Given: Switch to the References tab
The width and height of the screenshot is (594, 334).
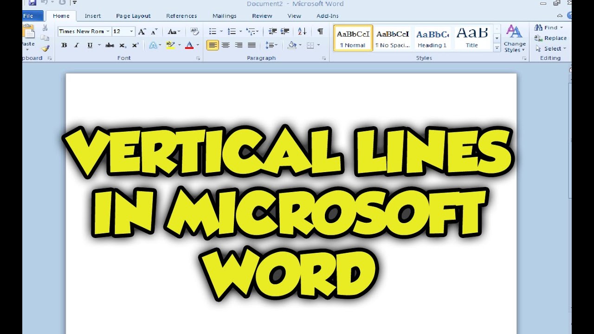Looking at the screenshot, I should click(x=181, y=16).
